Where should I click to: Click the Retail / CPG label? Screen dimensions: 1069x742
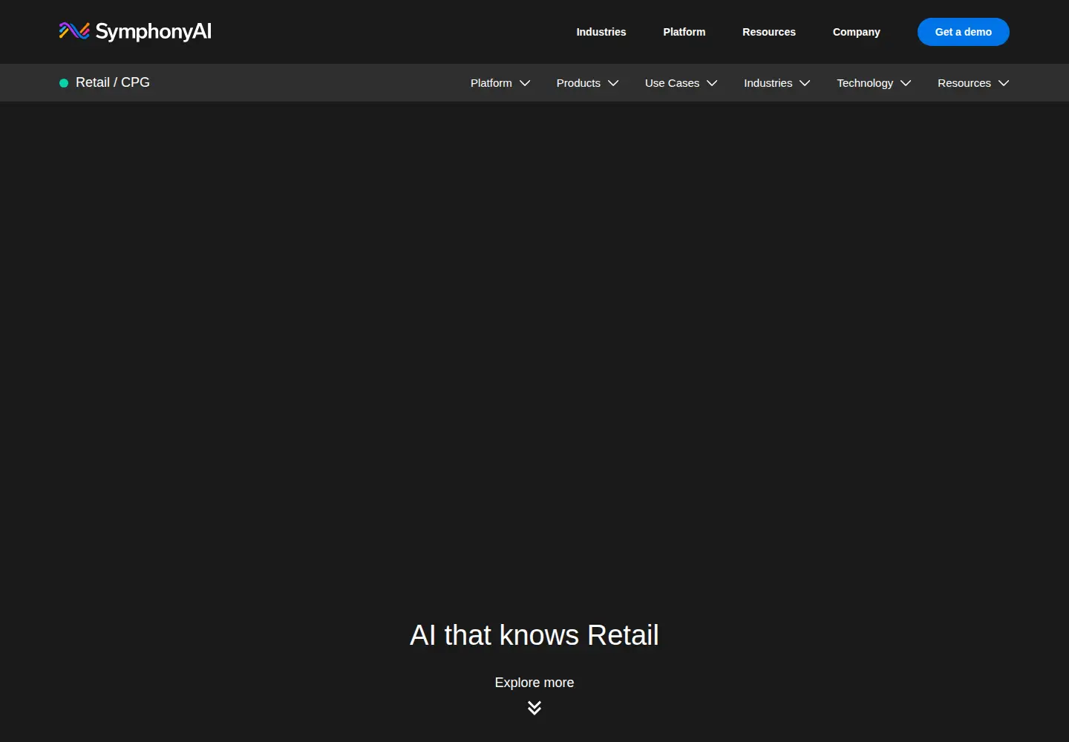(x=113, y=82)
